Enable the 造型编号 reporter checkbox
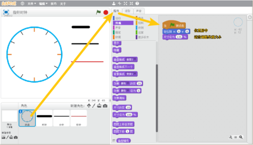This screenshot has width=253, height=145. (114, 140)
